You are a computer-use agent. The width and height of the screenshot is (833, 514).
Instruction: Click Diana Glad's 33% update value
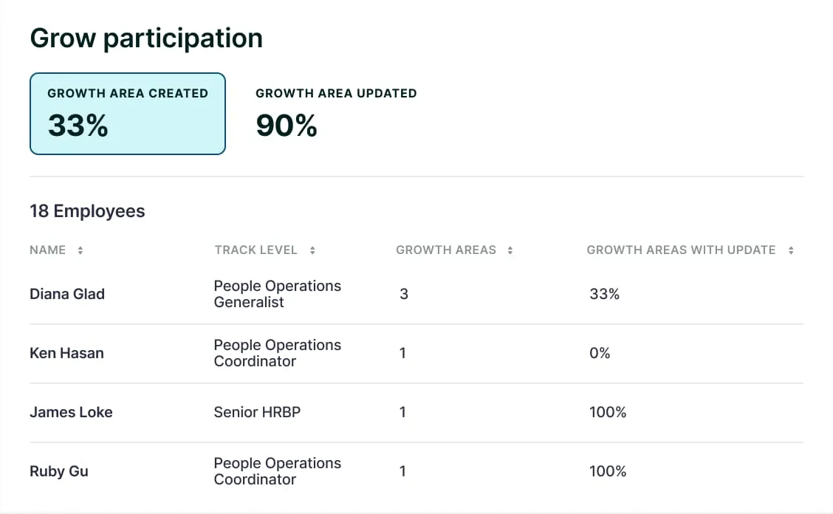pos(604,294)
